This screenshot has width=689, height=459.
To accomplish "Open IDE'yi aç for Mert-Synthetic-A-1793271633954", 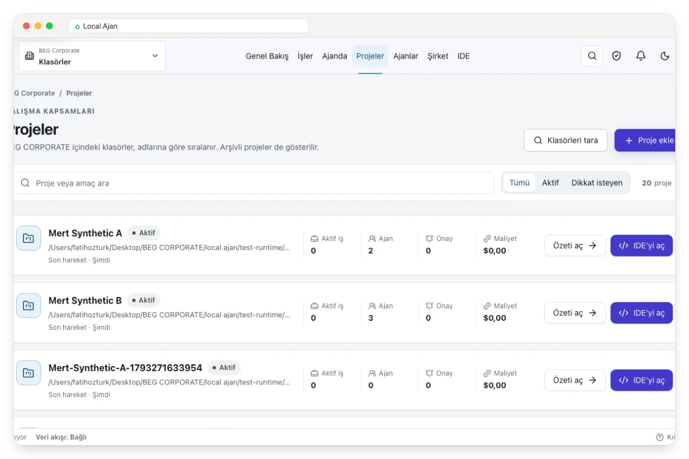I will 641,380.
